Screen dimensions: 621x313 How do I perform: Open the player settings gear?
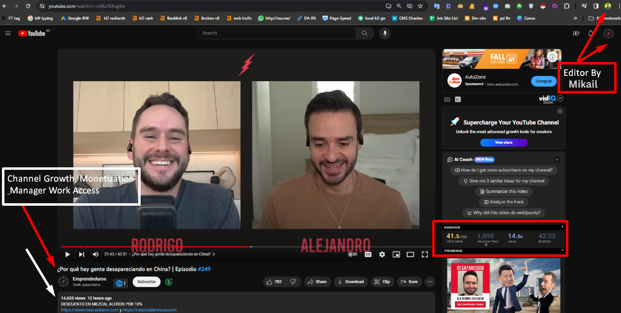click(382, 254)
